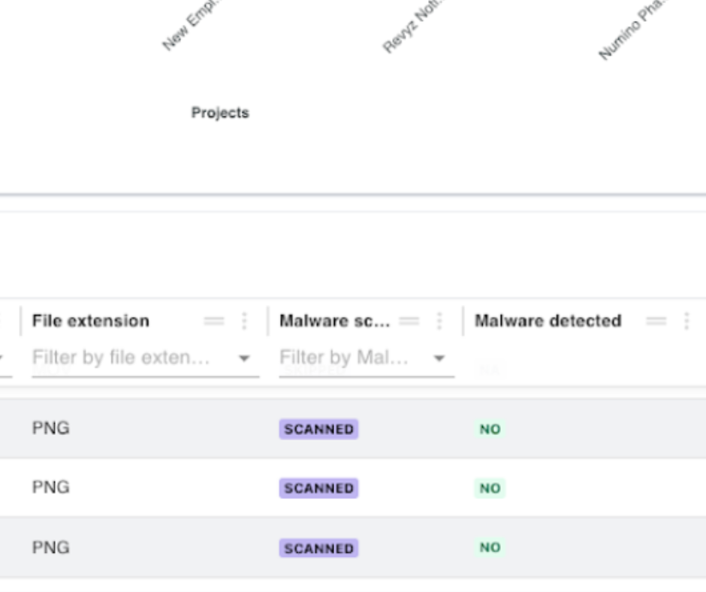
Task: Select the SCANNED badge in the third row
Action: [x=318, y=548]
